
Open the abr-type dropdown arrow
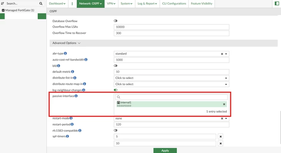coord(226,54)
